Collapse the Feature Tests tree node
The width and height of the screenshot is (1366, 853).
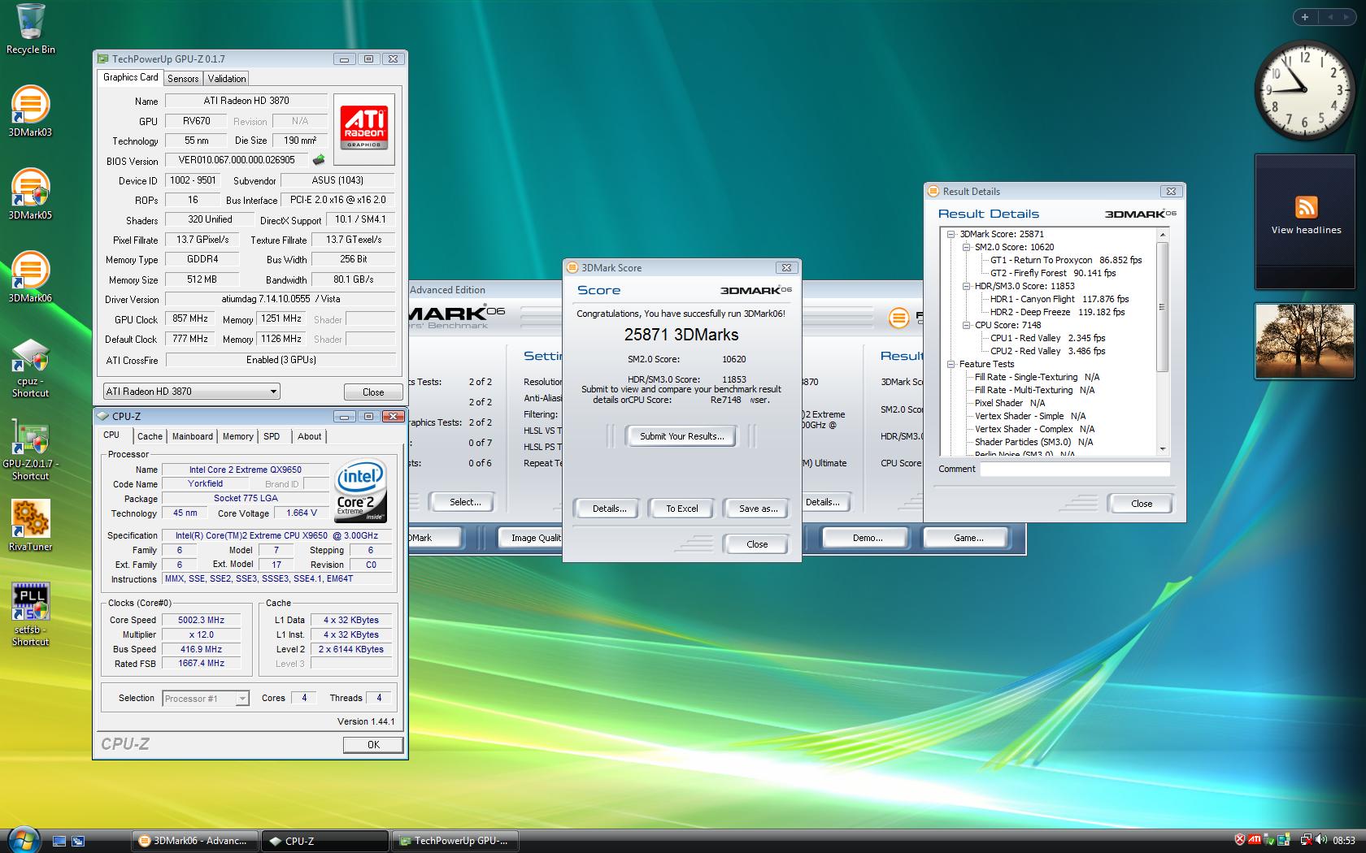click(951, 364)
